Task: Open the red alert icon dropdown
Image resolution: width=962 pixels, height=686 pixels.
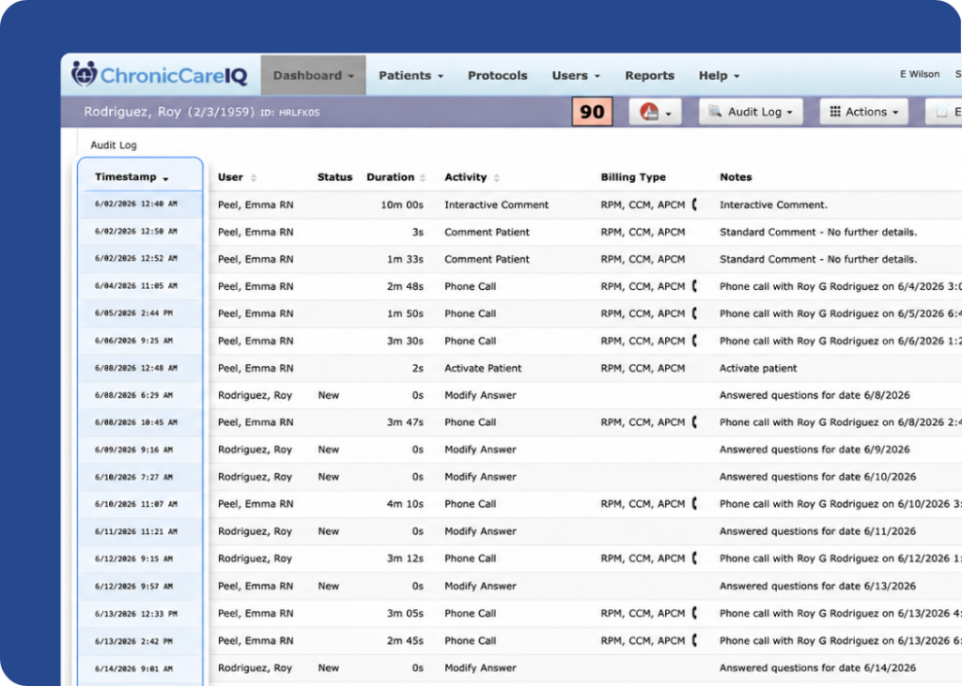Action: pos(655,113)
